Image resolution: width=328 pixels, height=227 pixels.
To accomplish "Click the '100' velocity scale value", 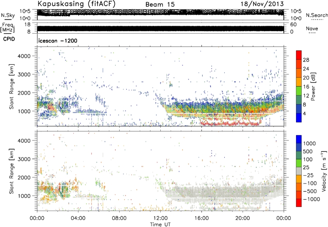I will (308, 159).
